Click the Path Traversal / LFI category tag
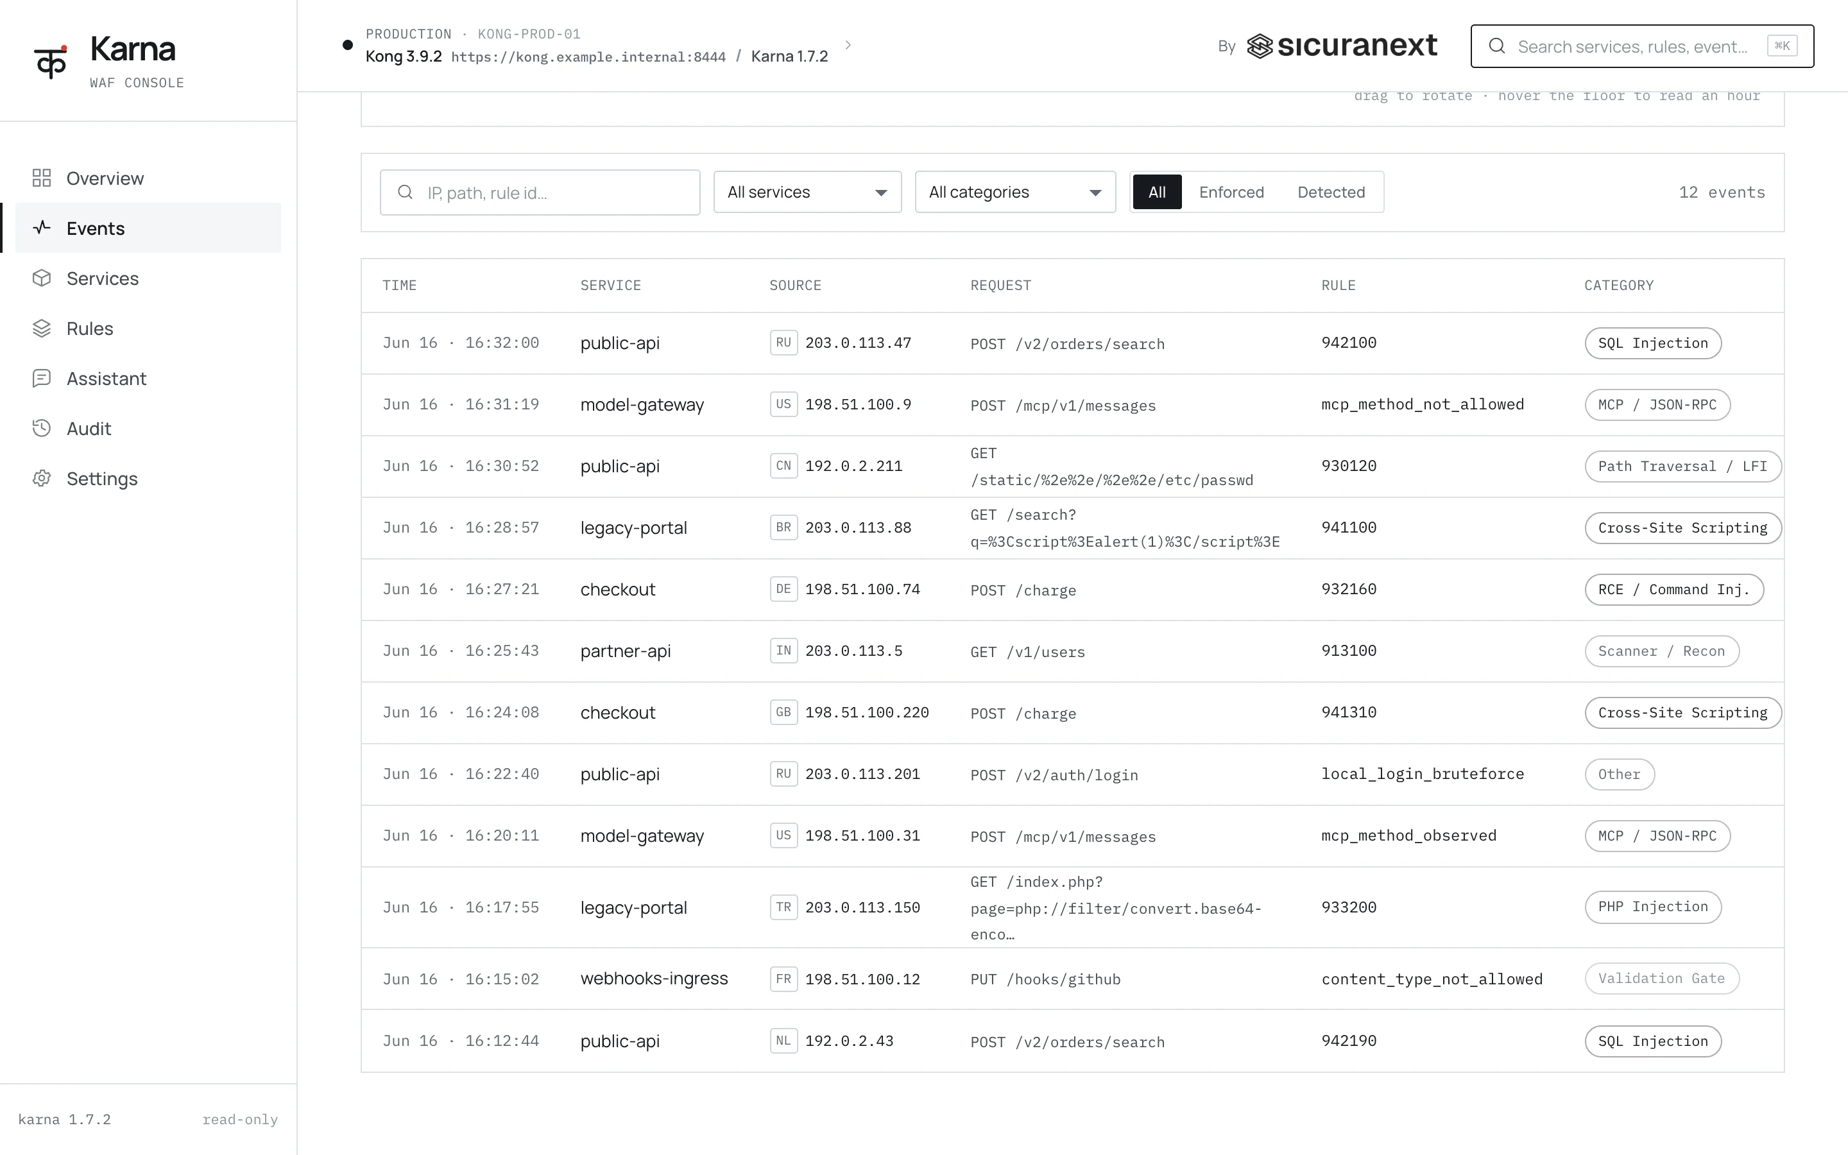The height and width of the screenshot is (1155, 1848). click(1682, 466)
